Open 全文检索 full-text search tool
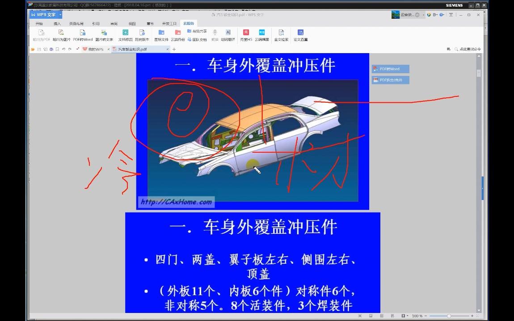 (x=282, y=35)
